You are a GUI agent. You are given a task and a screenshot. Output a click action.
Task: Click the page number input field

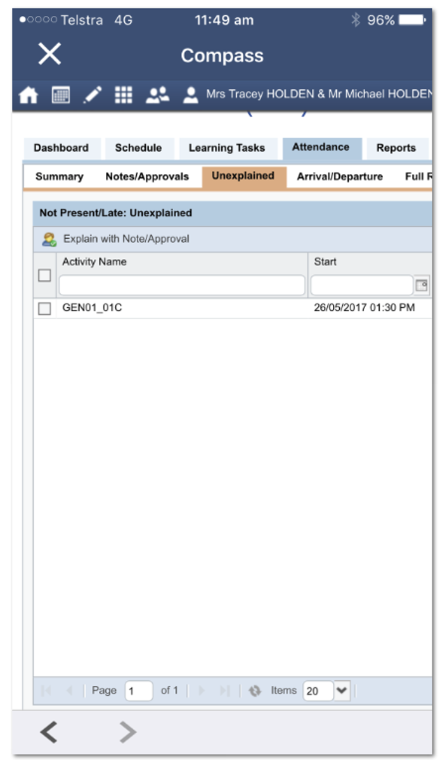click(x=139, y=691)
